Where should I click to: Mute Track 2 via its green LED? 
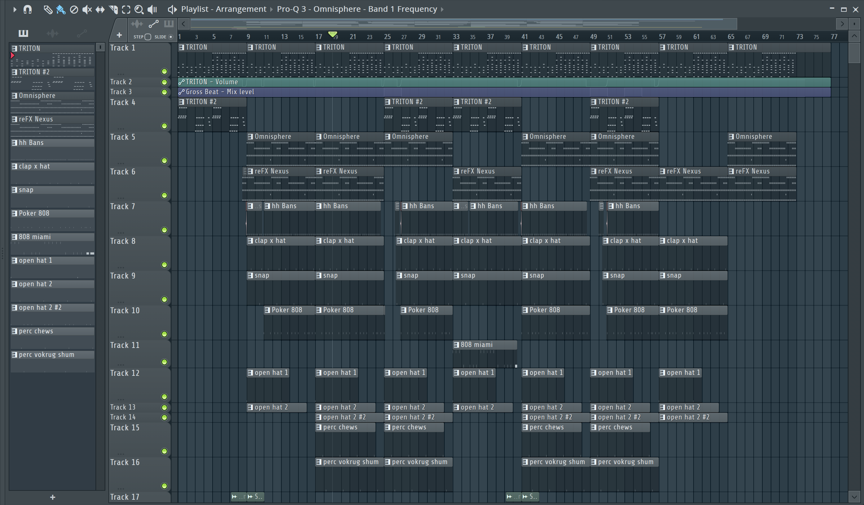tap(164, 82)
